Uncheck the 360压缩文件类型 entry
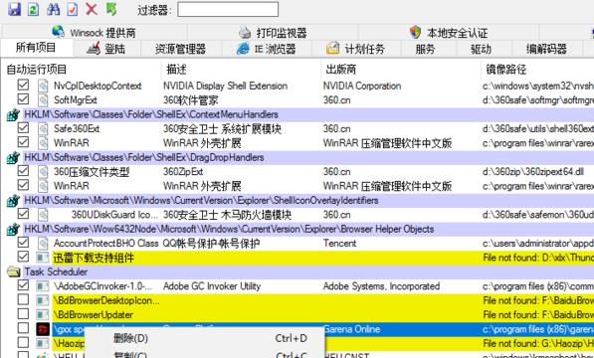594x358 pixels. click(23, 171)
